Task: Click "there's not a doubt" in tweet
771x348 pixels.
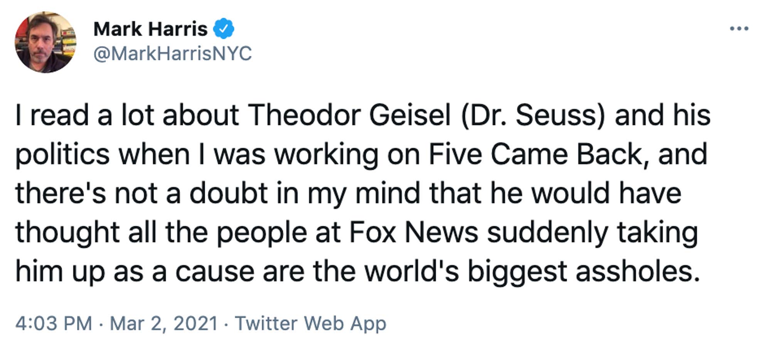Action: [x=141, y=193]
